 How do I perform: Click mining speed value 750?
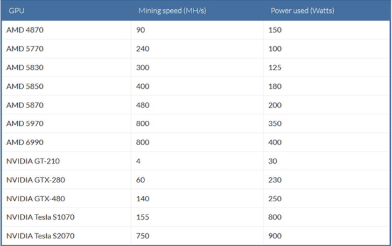point(141,236)
